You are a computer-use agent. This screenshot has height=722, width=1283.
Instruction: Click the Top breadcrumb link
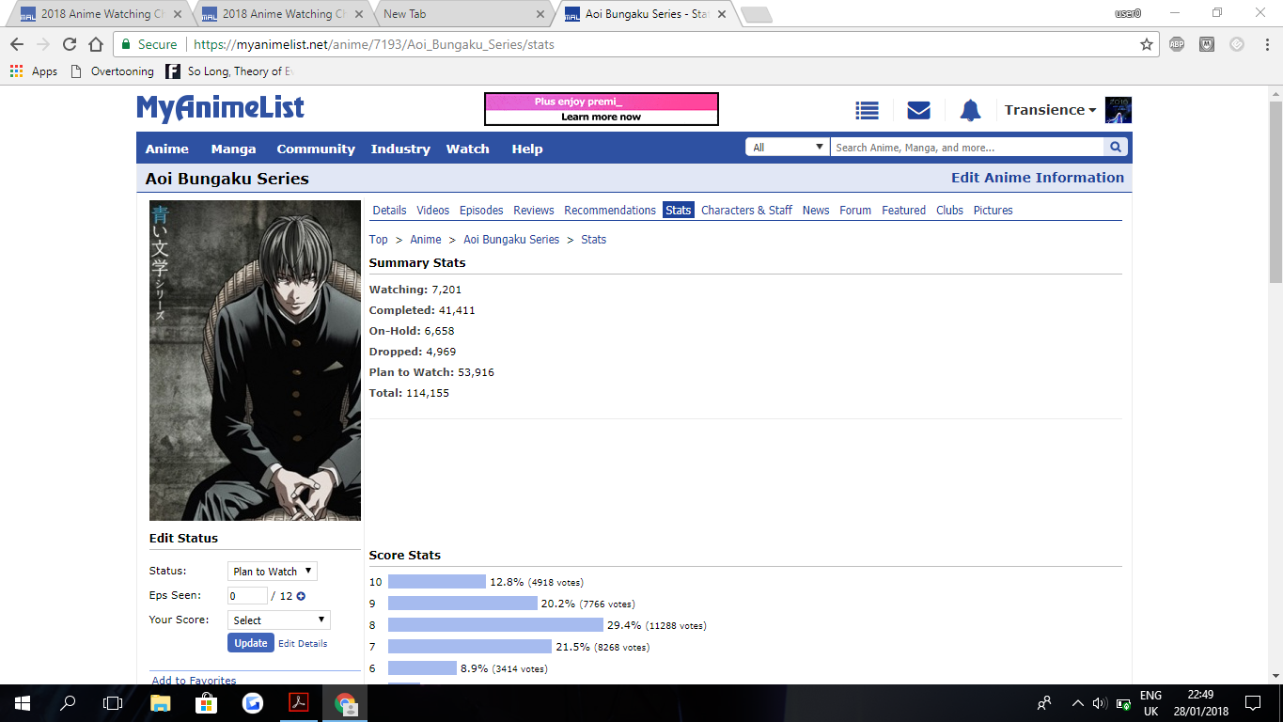[x=379, y=240]
